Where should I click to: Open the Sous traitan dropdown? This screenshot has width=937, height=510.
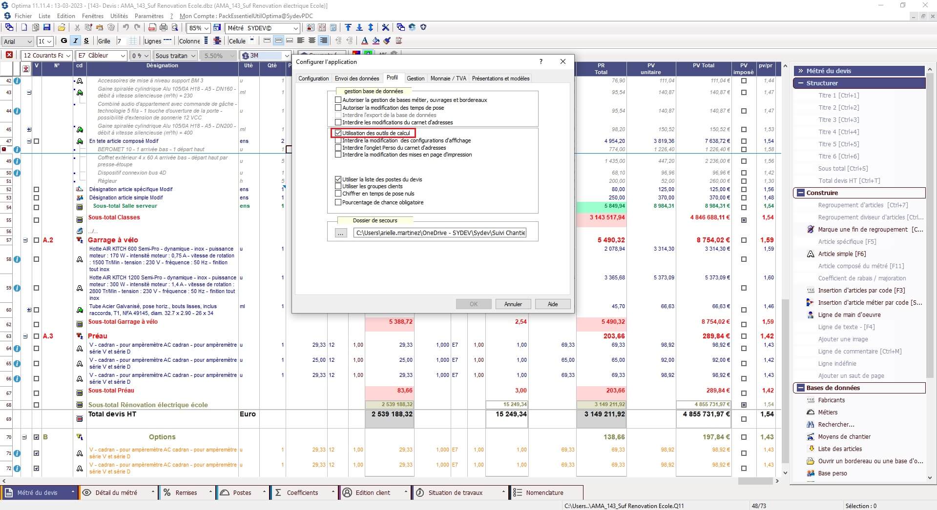[x=193, y=56]
